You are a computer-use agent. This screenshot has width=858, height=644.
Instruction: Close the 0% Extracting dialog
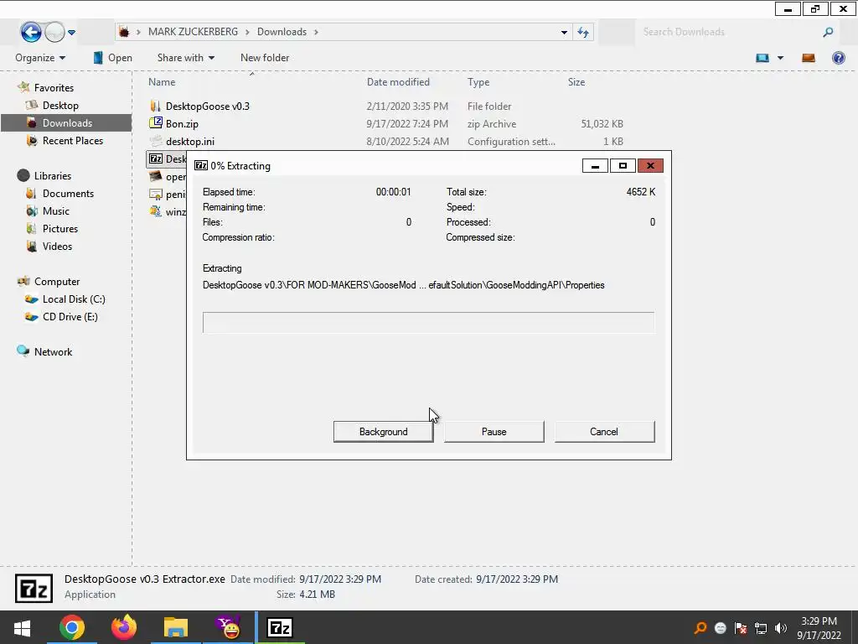click(650, 166)
